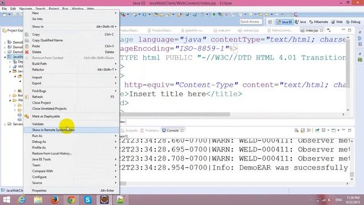Screen dimensions: 364x205
Task: Expand the Debug As submenu
Action: pyautogui.click(x=72, y=142)
